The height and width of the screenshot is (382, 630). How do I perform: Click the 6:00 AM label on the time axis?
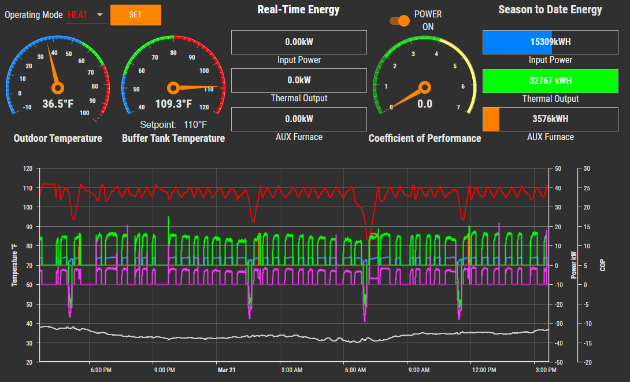coord(354,370)
